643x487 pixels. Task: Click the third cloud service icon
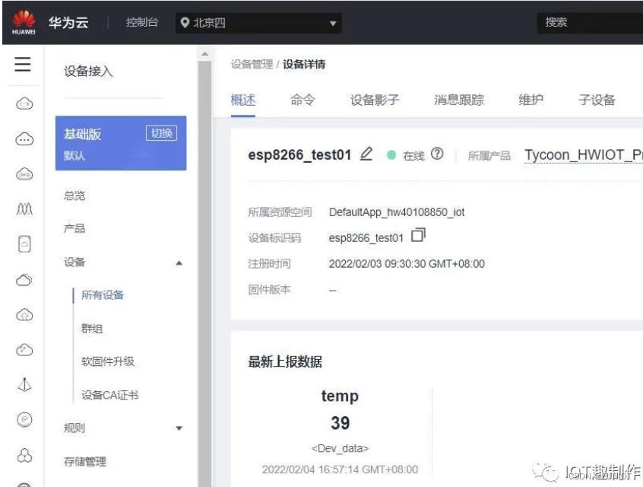[x=24, y=174]
